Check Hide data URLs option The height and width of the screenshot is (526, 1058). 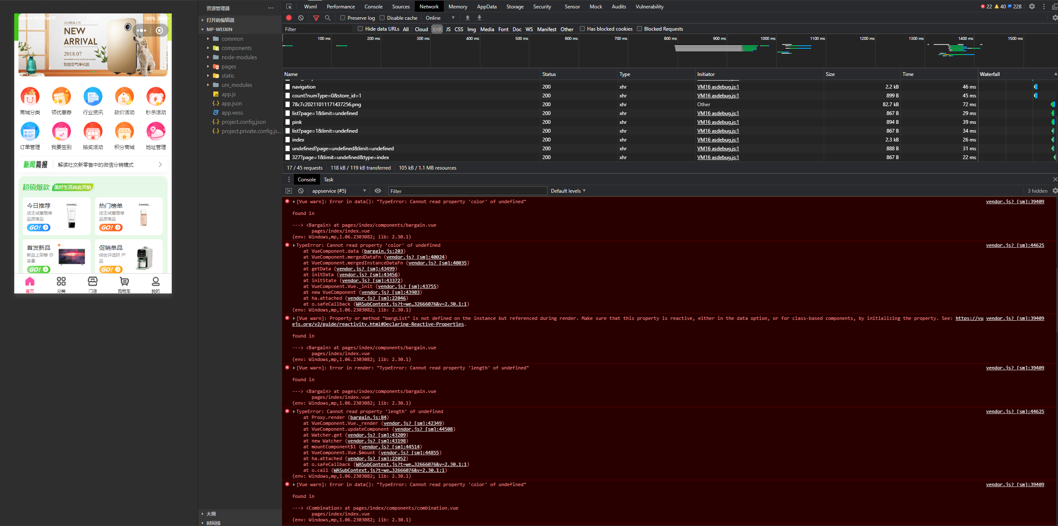(360, 29)
